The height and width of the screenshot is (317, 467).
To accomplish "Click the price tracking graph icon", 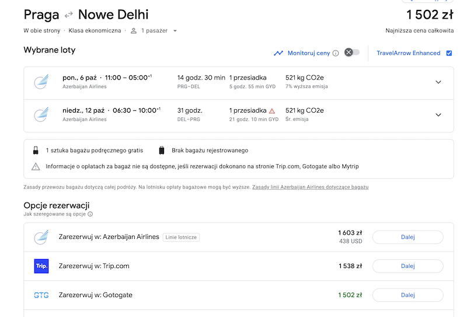I will tap(278, 53).
